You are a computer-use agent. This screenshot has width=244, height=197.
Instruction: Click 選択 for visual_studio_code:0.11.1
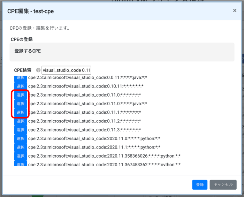pos(21,112)
